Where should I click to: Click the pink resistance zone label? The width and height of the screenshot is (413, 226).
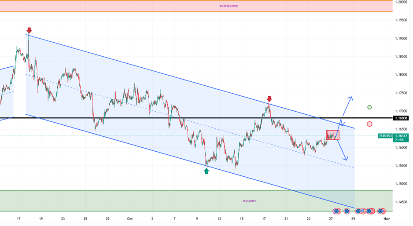pos(229,6)
